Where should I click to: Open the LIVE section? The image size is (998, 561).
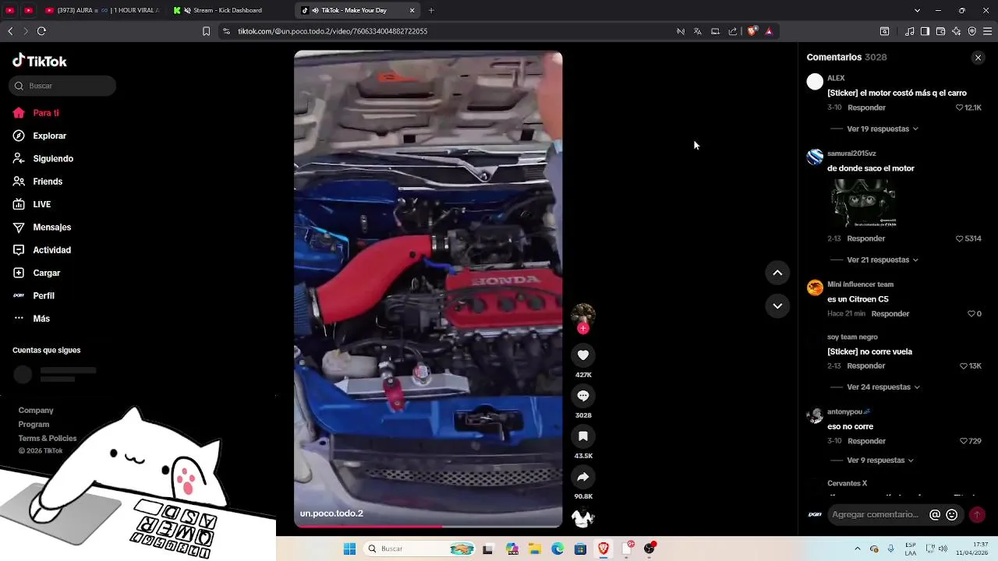(x=32, y=204)
